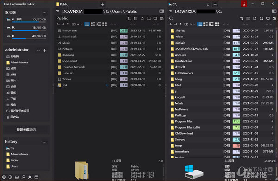Image resolution: width=278 pixels, height=181 pixels.
Task: Go up one level in Public pane
Action: (68, 24)
